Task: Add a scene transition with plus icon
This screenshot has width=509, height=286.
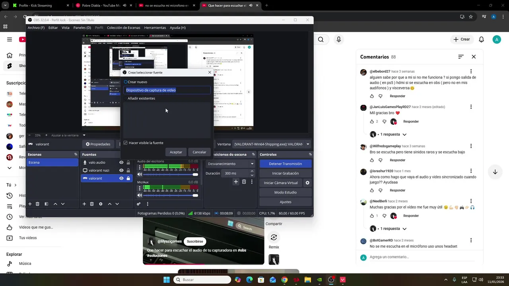Action: coord(236,182)
